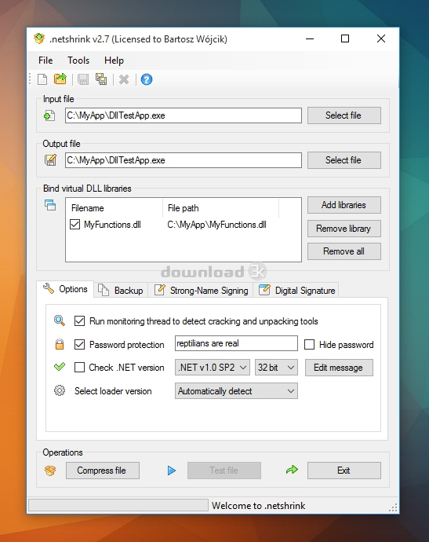Expand the .NET v1.0 SP2 dropdown
This screenshot has width=429, height=542.
pyautogui.click(x=213, y=368)
